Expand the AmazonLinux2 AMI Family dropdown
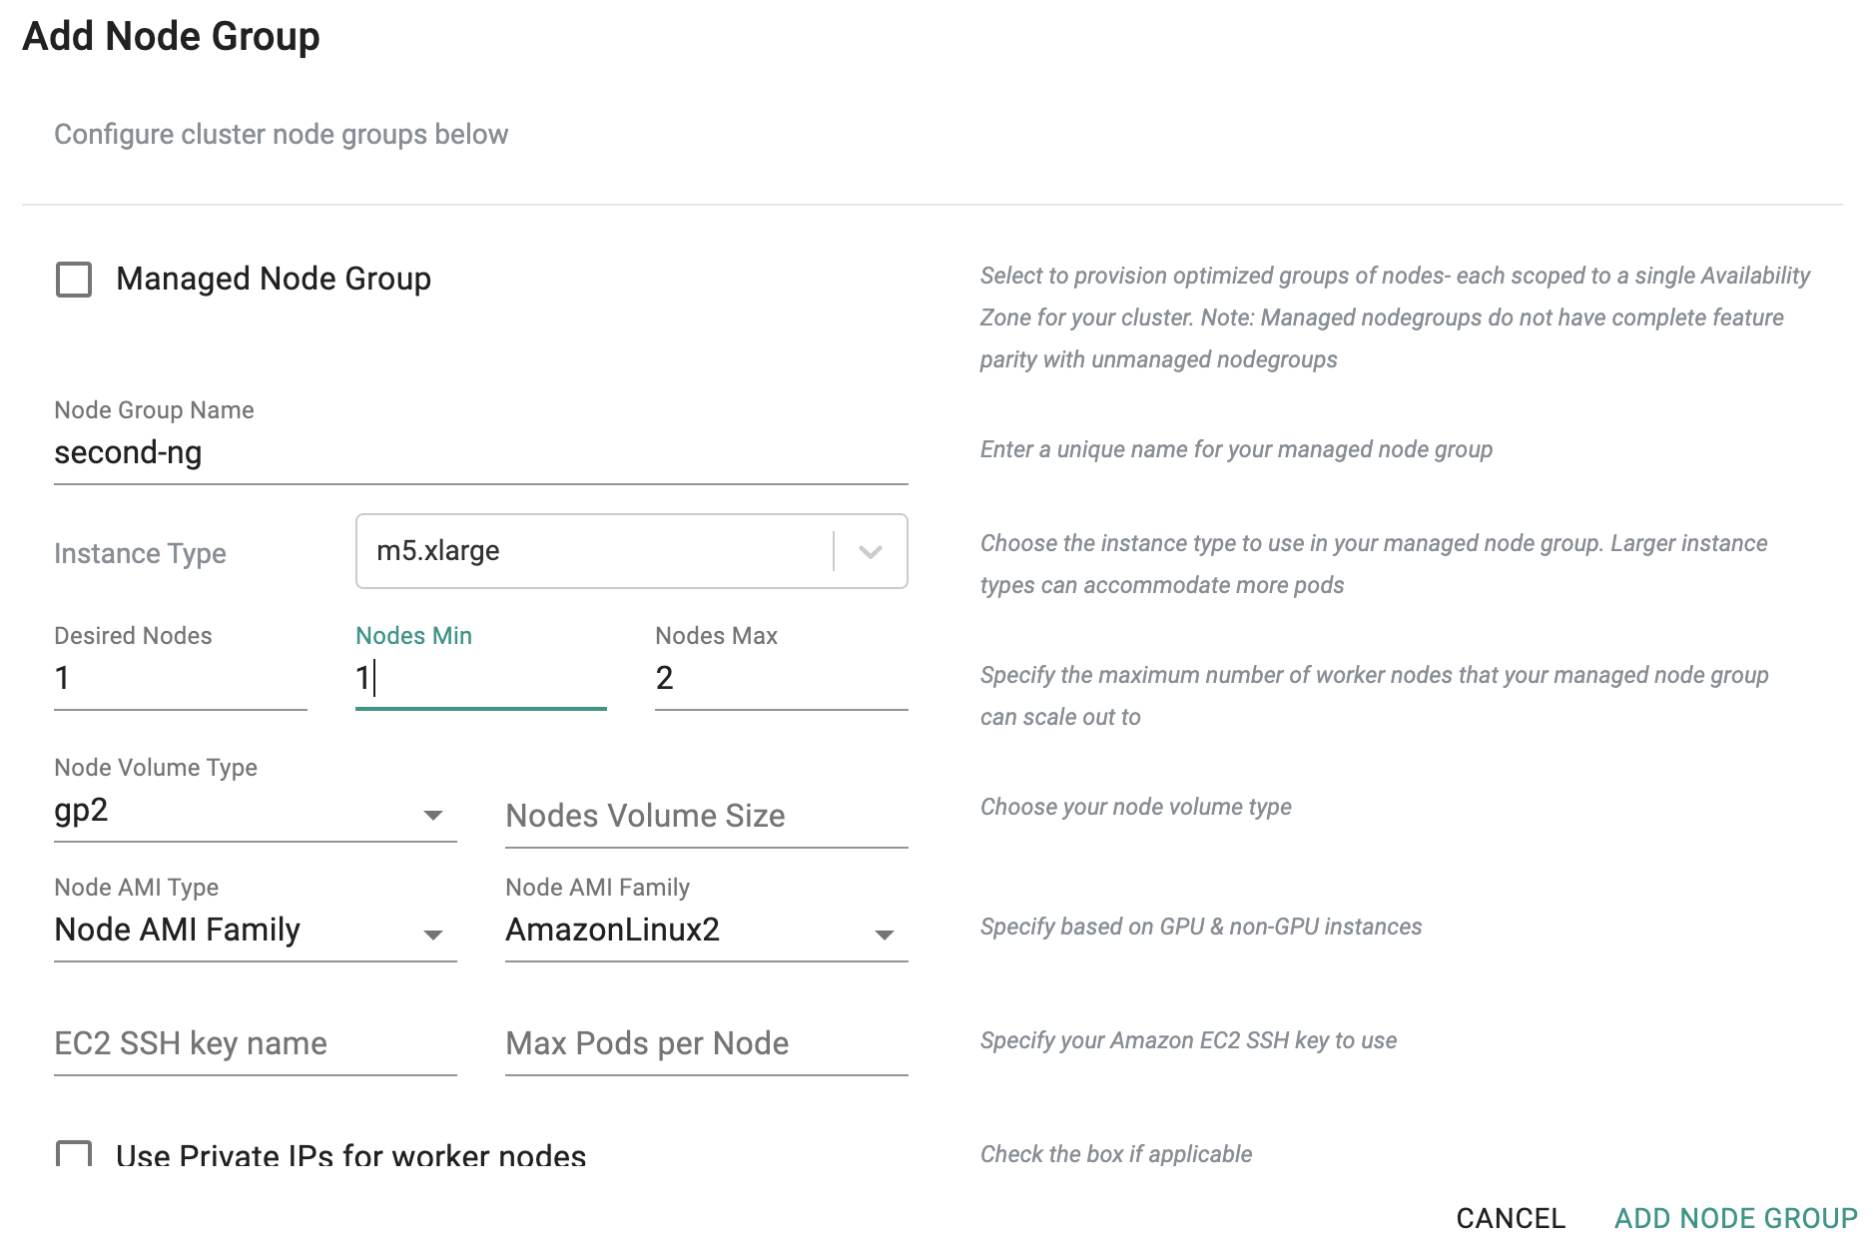Screen dimensions: 1873x1254 click(x=706, y=931)
